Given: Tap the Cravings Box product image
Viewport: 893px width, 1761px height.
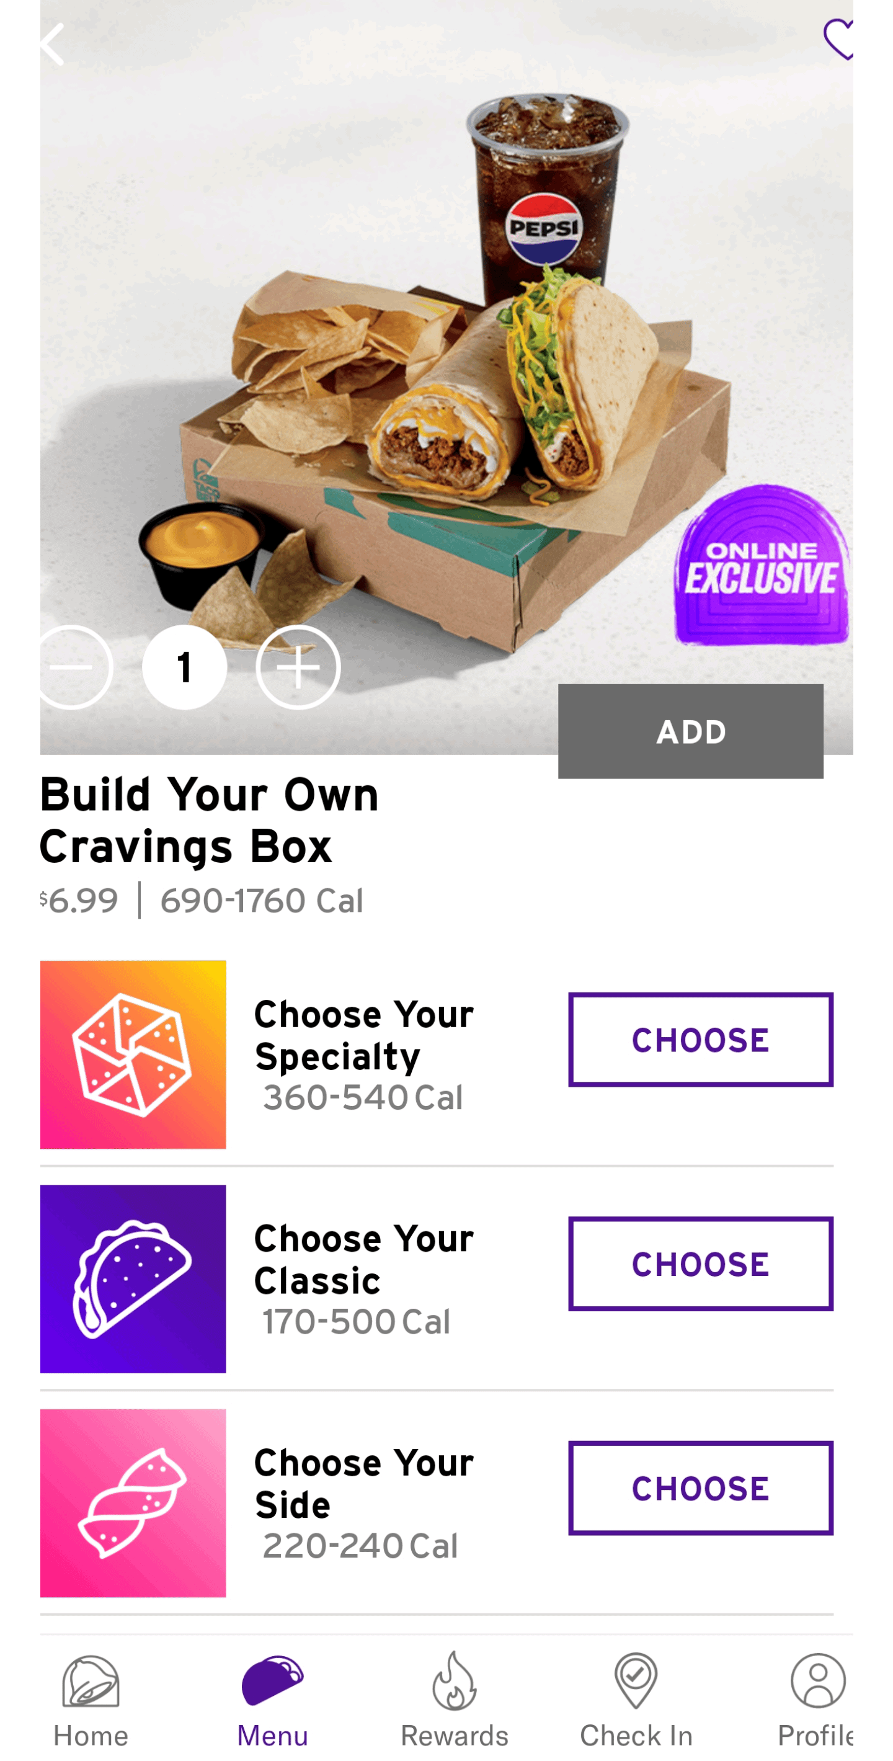Looking at the screenshot, I should 444,369.
